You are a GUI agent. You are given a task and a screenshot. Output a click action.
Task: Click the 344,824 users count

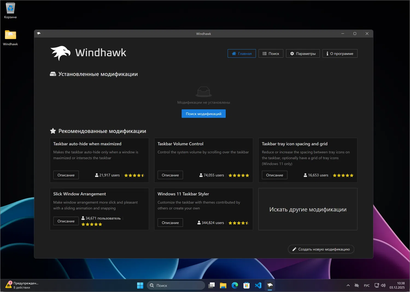click(x=211, y=223)
